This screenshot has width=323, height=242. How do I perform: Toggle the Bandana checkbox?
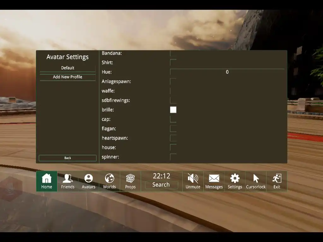pos(173,53)
